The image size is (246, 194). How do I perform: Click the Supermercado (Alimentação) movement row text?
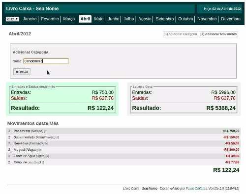coord(34,137)
